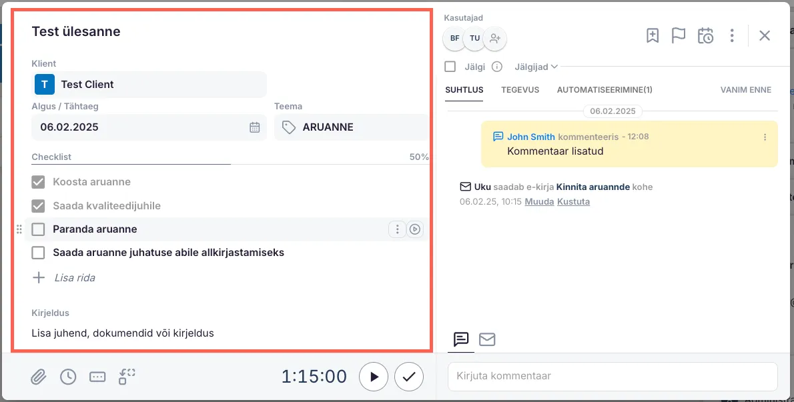The height and width of the screenshot is (402, 794).
Task: Start timer on Paranda aruanne row
Action: point(415,229)
